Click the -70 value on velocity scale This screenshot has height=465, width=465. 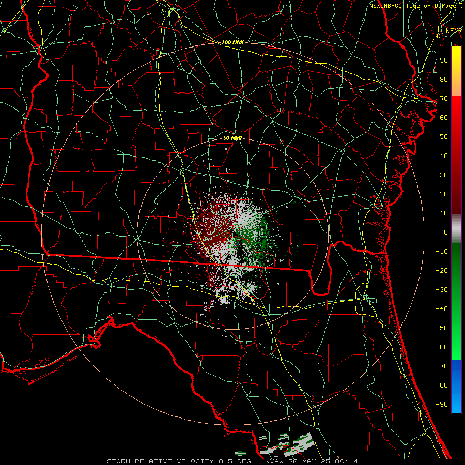(x=442, y=366)
